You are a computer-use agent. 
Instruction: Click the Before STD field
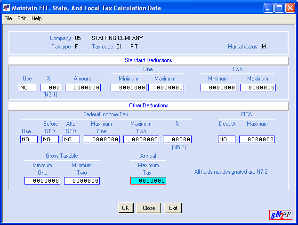(50, 139)
